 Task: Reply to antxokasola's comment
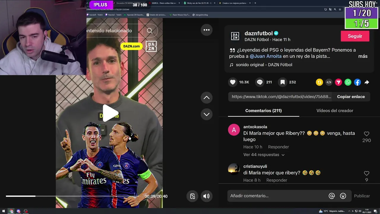pos(278,147)
